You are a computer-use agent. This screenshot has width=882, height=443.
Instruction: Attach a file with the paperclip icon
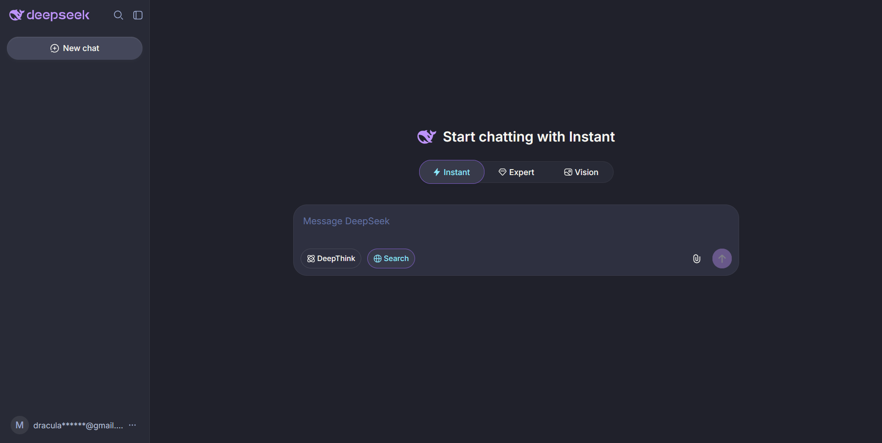697,259
